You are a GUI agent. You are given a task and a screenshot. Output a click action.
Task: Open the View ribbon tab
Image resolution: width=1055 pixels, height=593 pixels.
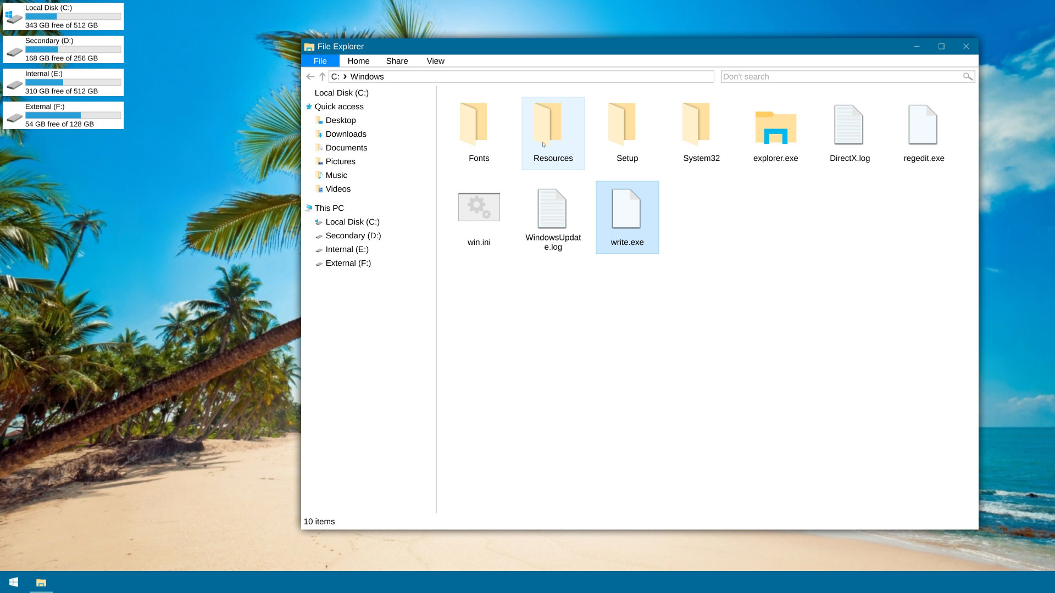coord(435,61)
